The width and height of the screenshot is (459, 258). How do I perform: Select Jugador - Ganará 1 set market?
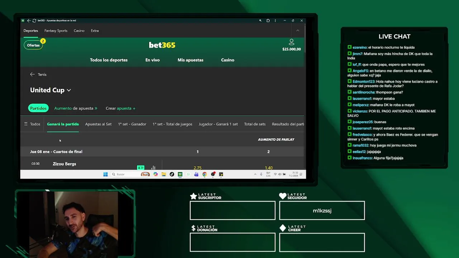[x=218, y=124]
